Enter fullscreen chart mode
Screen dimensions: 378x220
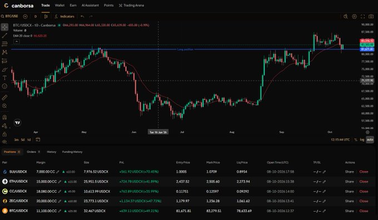coord(362,16)
